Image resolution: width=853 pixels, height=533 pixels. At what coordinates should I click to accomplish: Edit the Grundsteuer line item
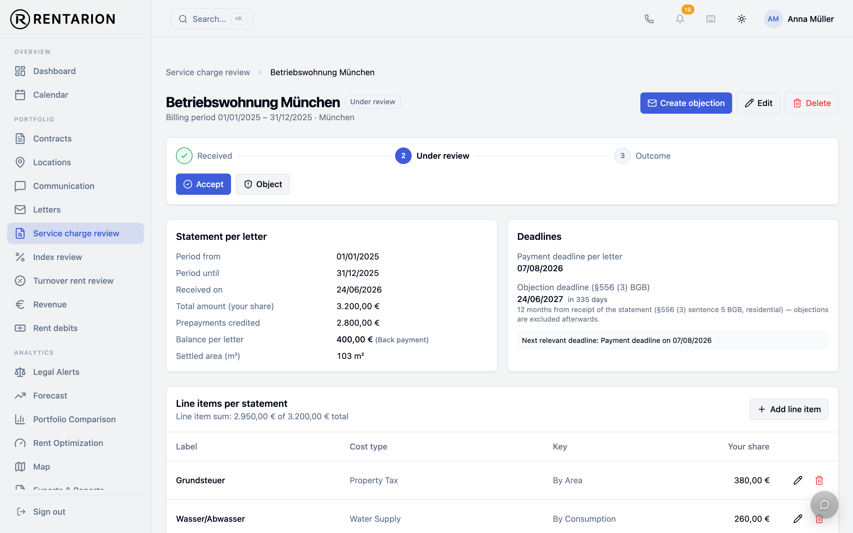point(798,480)
